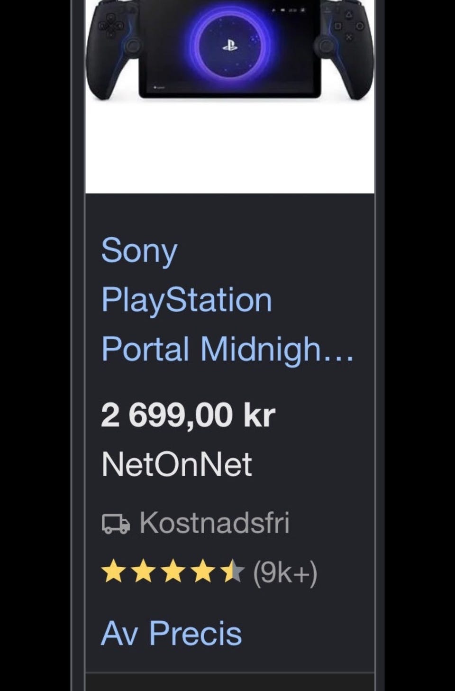Click the NetOnNet seller name
The width and height of the screenshot is (455, 691).
click(x=177, y=464)
